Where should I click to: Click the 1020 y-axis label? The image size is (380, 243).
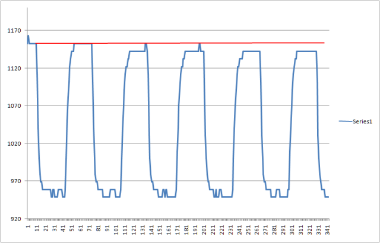coord(13,143)
